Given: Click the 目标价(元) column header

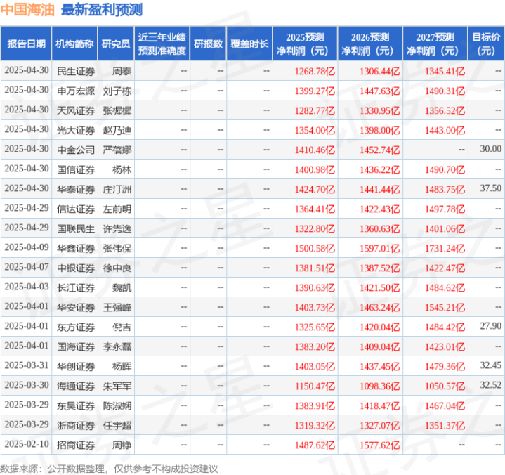Looking at the screenshot, I should click(x=486, y=44).
